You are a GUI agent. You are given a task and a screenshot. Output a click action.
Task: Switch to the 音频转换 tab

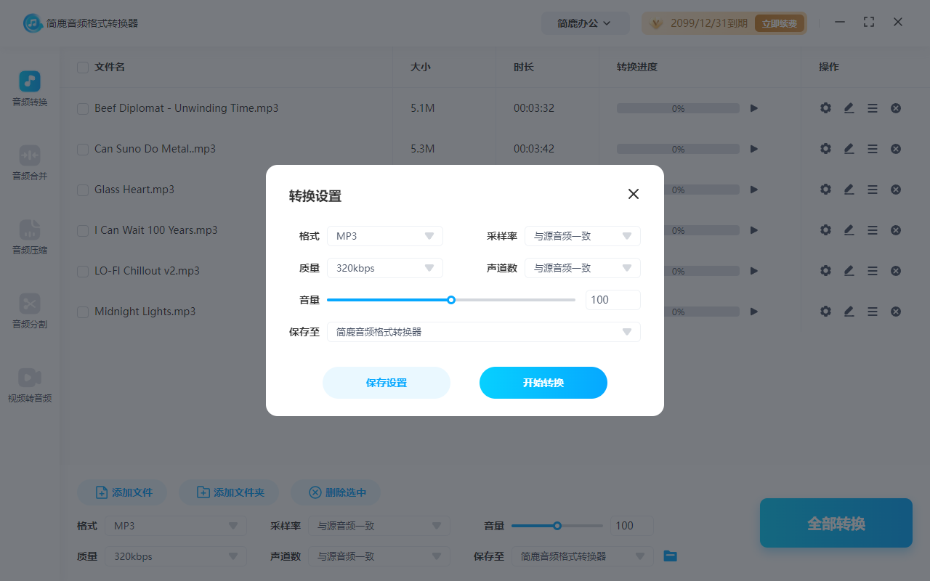coord(29,87)
